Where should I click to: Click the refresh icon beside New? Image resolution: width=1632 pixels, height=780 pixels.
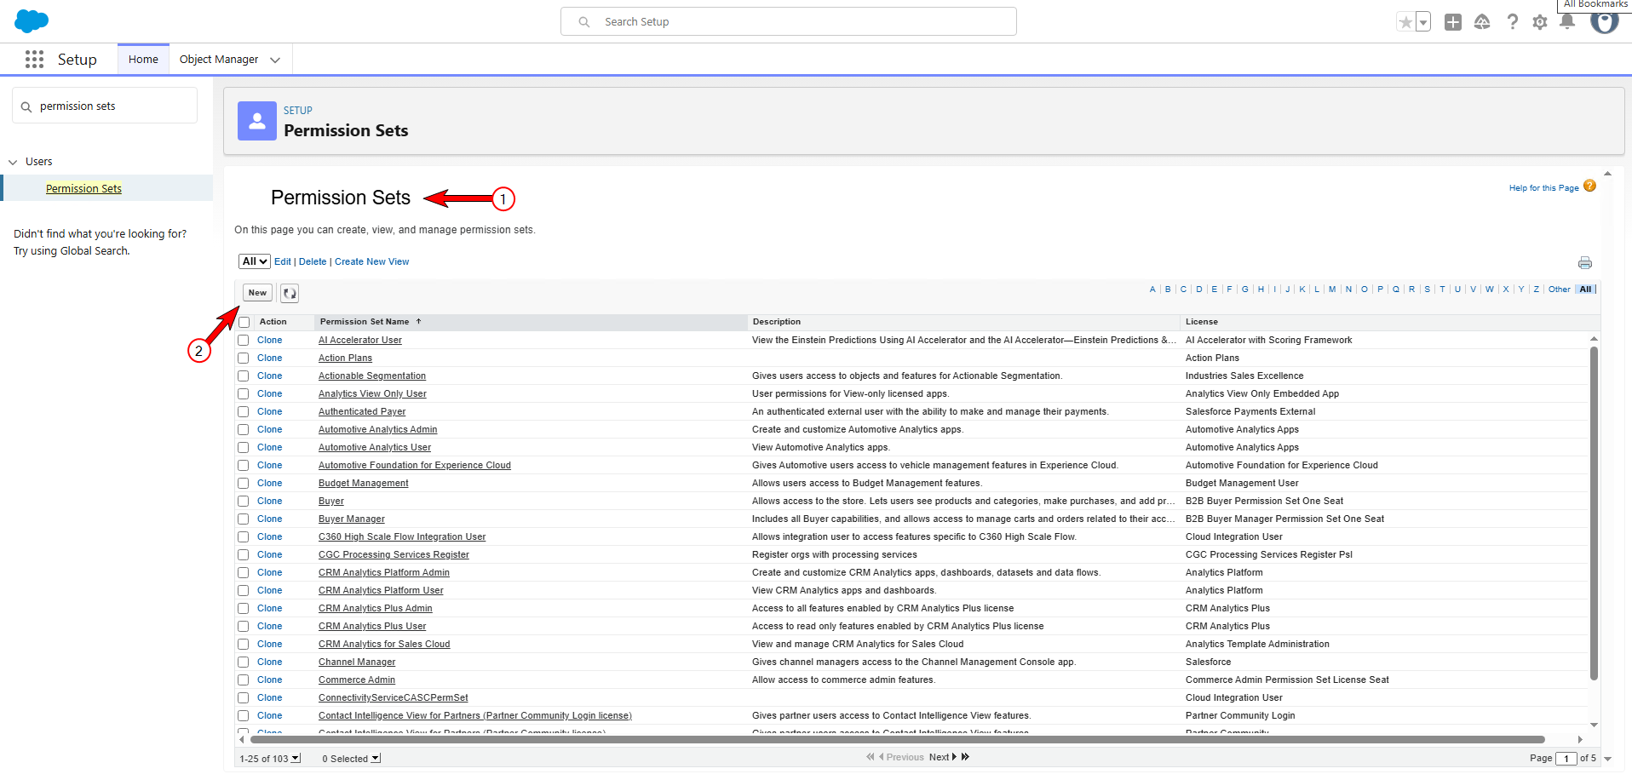pyautogui.click(x=290, y=293)
